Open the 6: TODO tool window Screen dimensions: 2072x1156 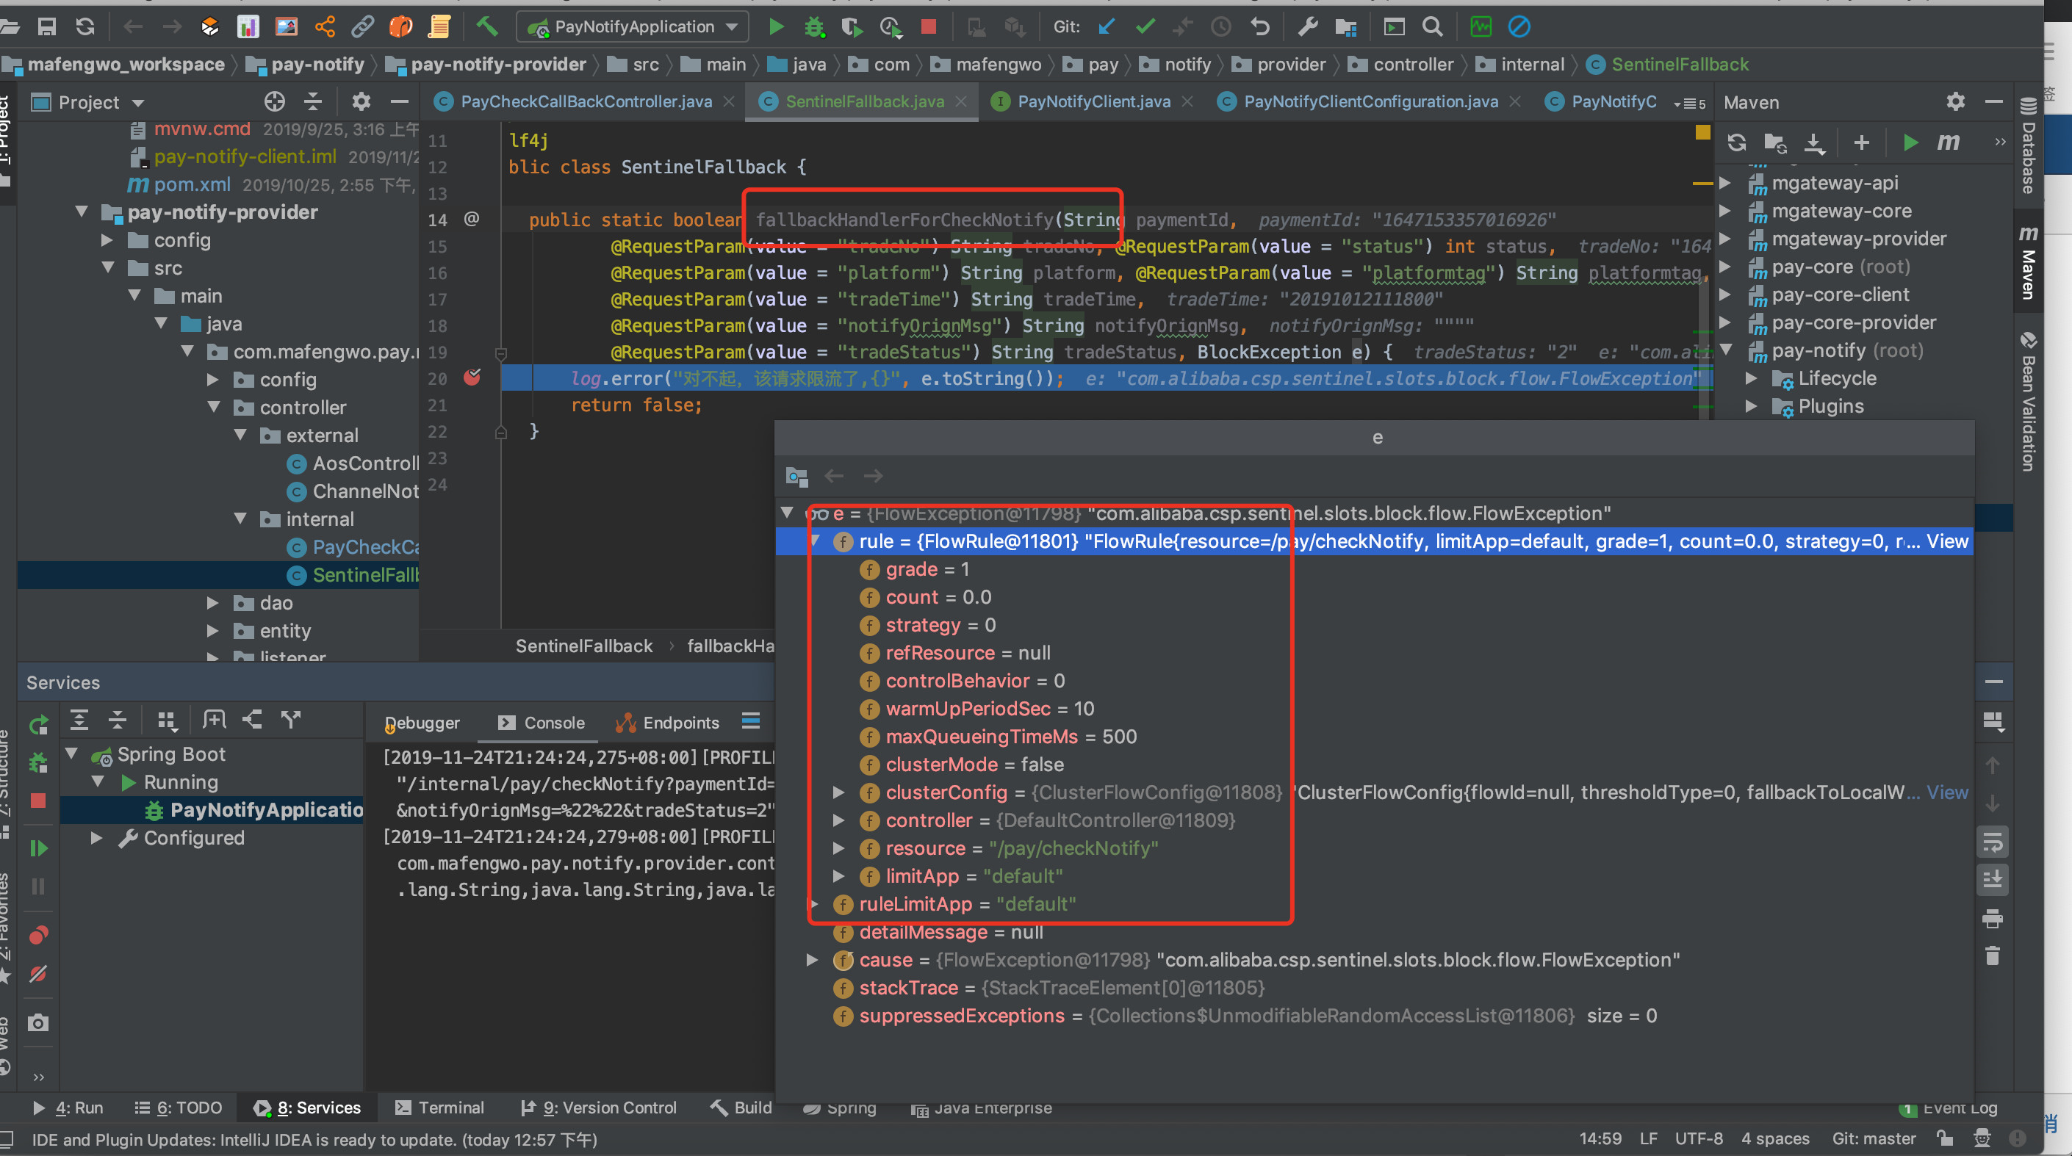[x=178, y=1108]
